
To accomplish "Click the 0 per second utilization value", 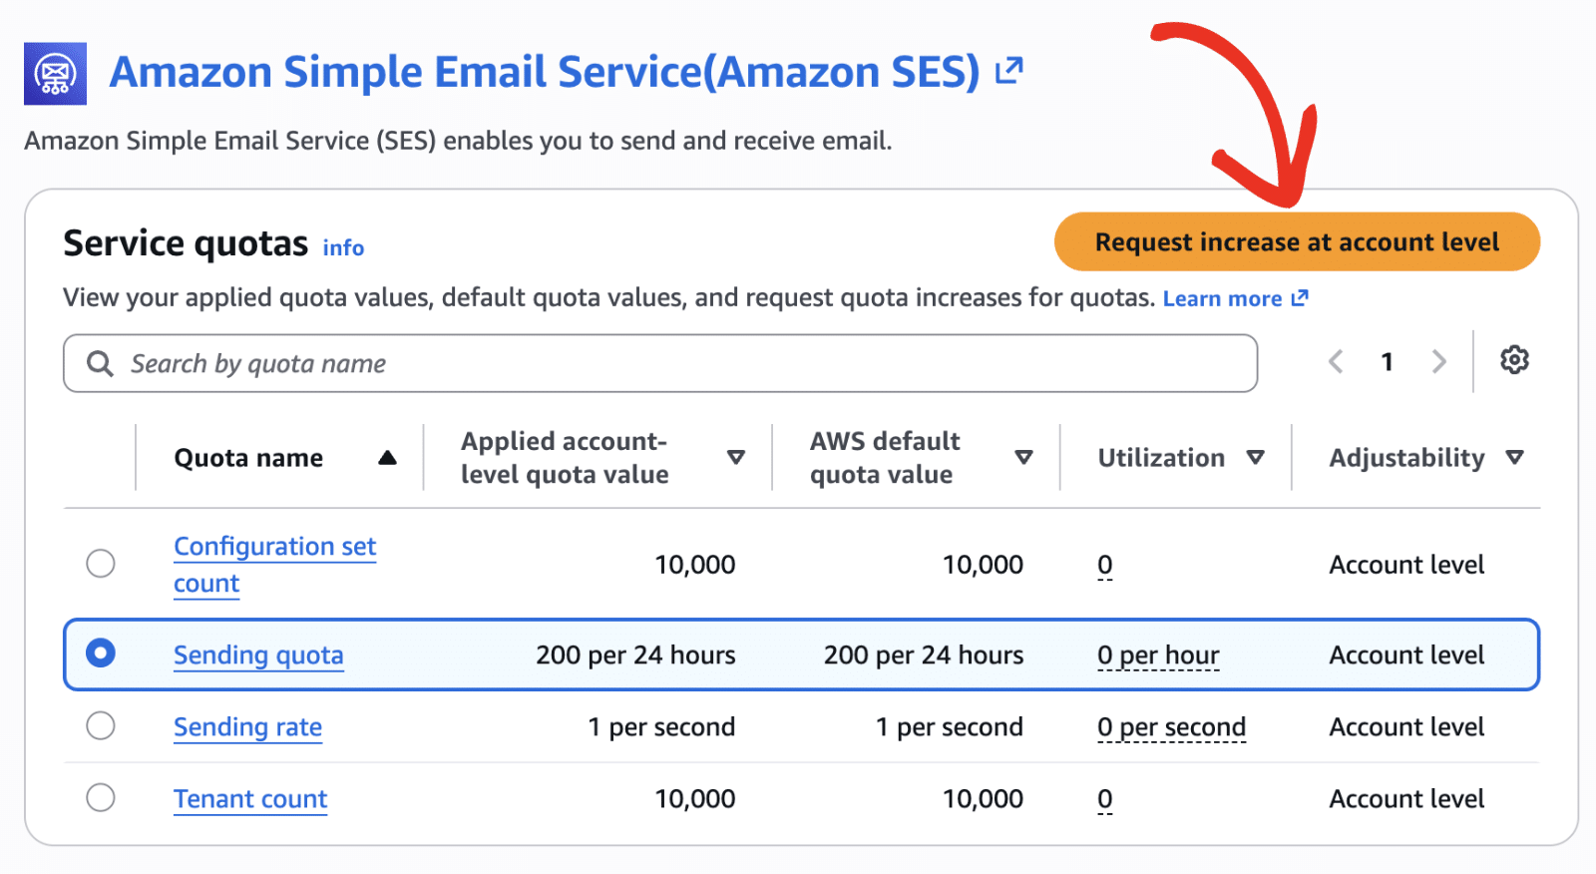I will coord(1171,727).
